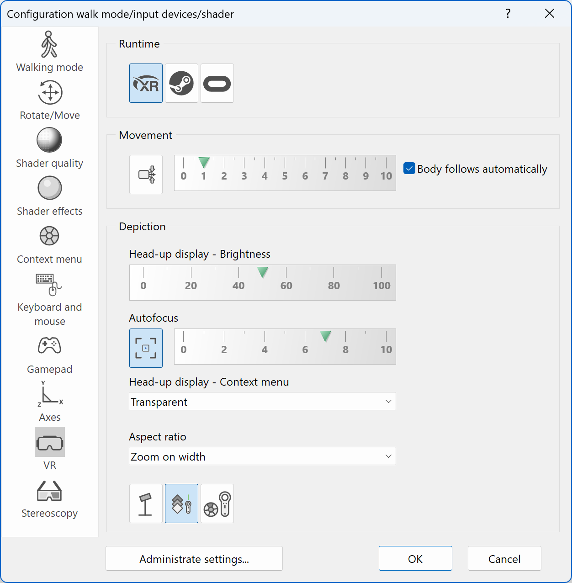
Task: Open the Head-up display Context menu dropdown
Action: [262, 402]
